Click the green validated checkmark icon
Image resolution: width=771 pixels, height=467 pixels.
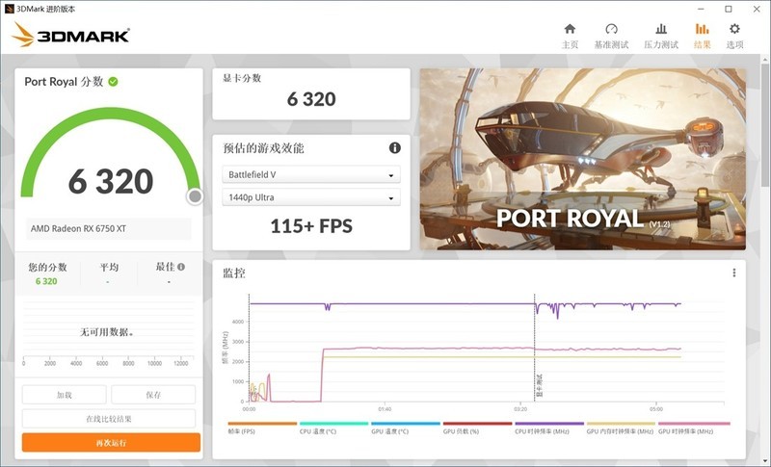113,82
